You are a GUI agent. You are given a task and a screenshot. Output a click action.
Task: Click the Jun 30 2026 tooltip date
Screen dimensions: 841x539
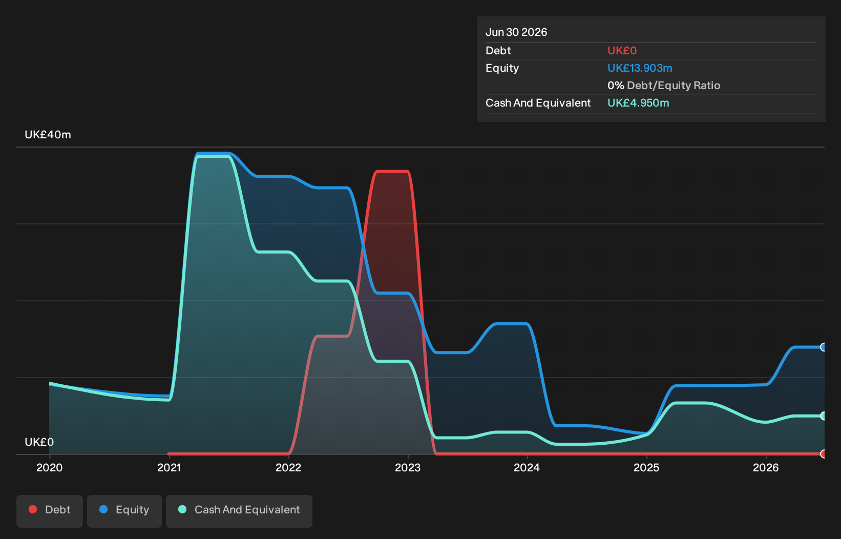(x=516, y=32)
